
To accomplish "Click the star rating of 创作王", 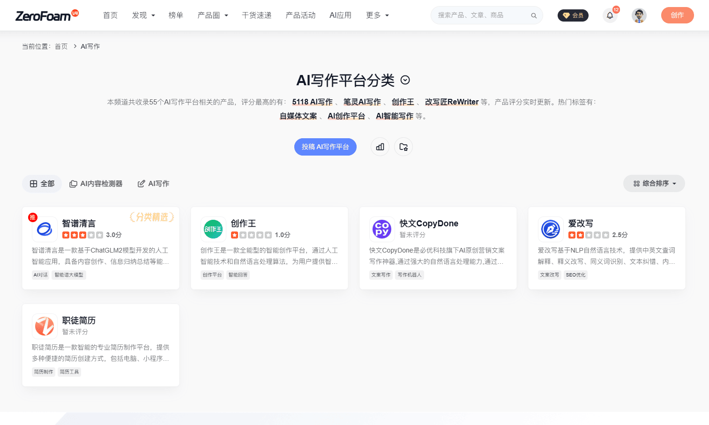I will [251, 235].
